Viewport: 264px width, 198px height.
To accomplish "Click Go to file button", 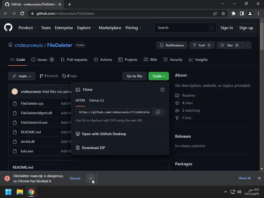I will click(x=134, y=76).
